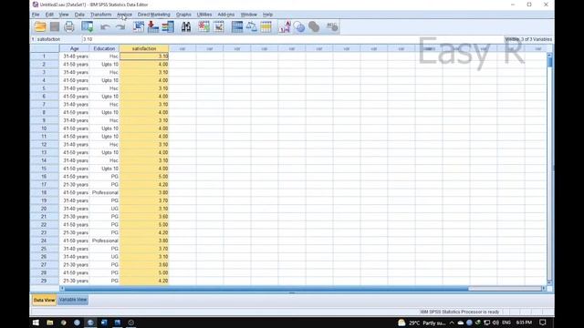Open the Direct Marketing menu

click(153, 15)
